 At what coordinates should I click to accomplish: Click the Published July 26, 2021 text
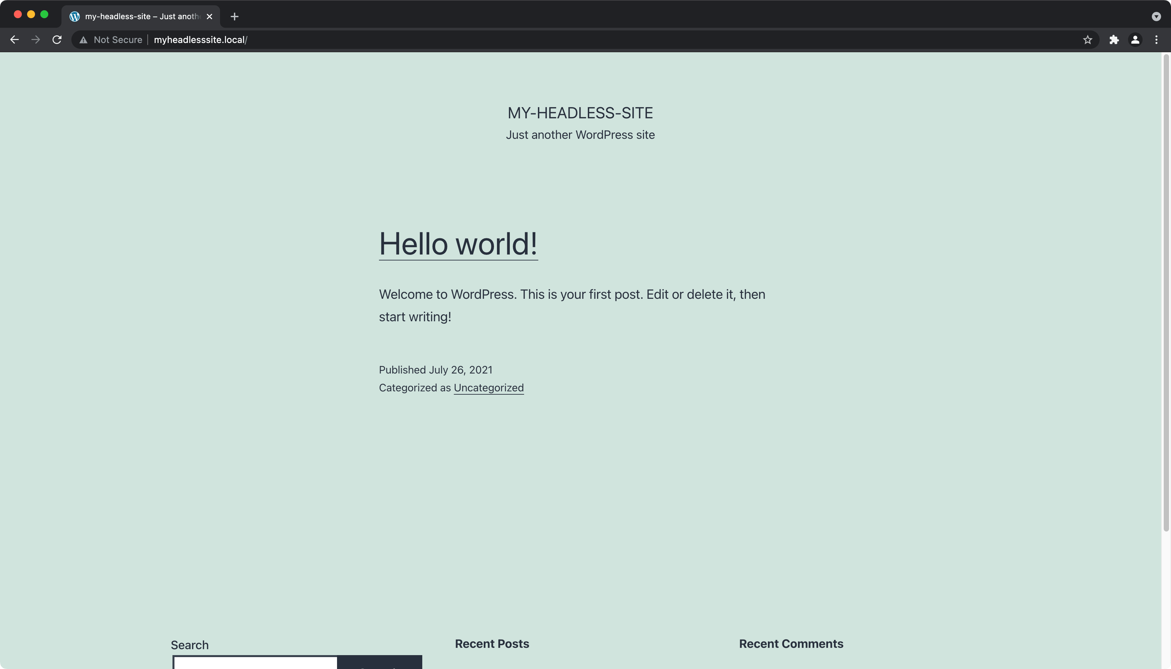435,370
